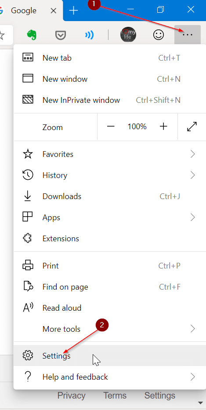Click the New window icon in the menu
206x410 pixels.
click(28, 79)
